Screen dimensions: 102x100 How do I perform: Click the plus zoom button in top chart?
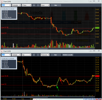click(34, 5)
